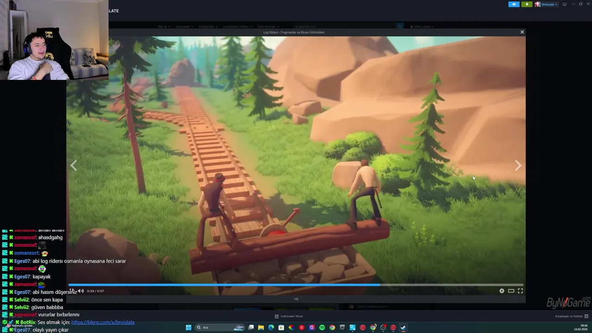This screenshot has width=592, height=333.
Task: Open Spotify from the taskbar
Action: pyautogui.click(x=322, y=327)
